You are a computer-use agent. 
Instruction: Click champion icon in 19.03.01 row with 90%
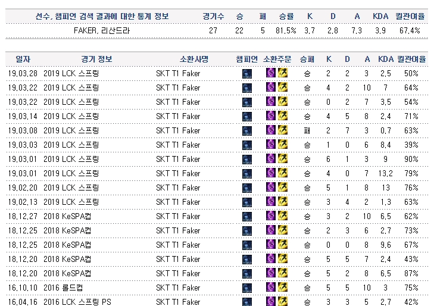pos(247,160)
